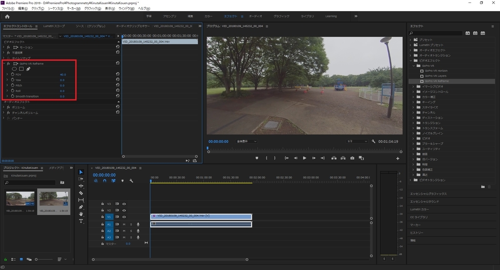
Task: Toggle the fx switch for GoPro VR Reframe
Action: point(8,64)
